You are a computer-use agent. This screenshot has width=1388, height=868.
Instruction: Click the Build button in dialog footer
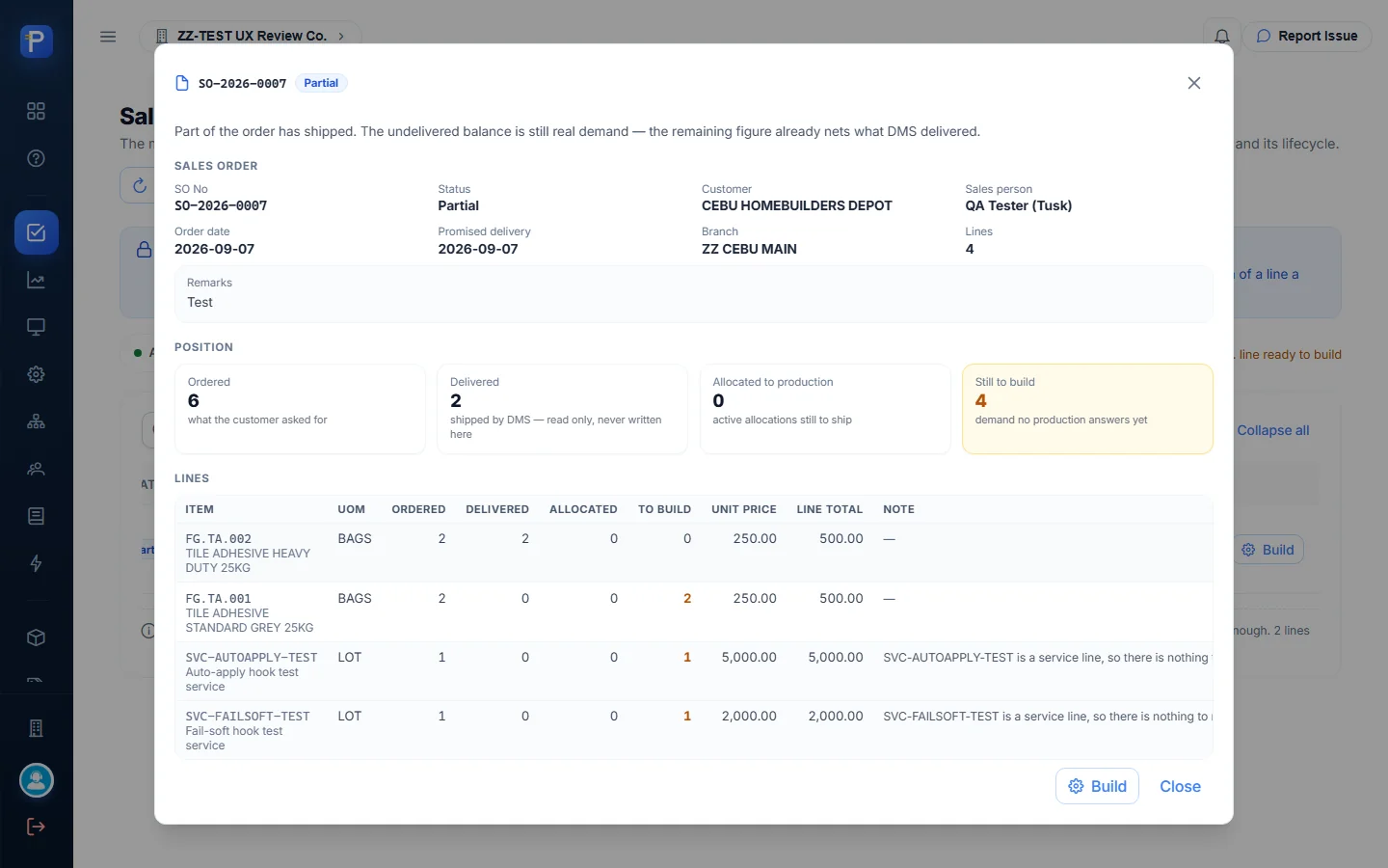[x=1098, y=786]
